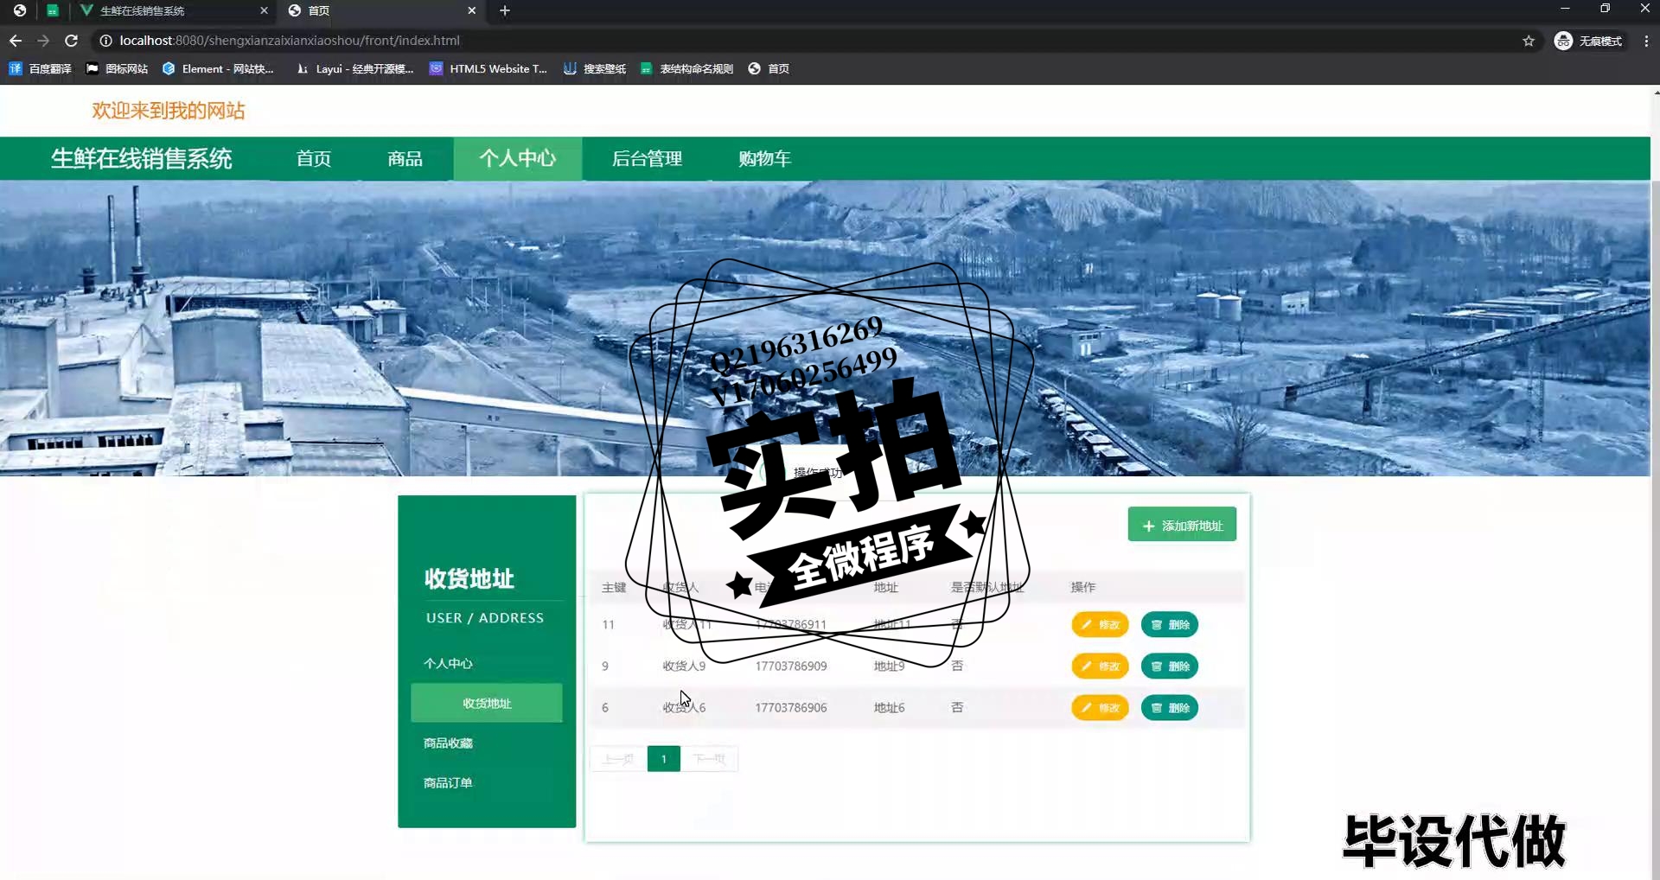Open the Element bookmark
Screen dimensions: 1660x880
(218, 68)
